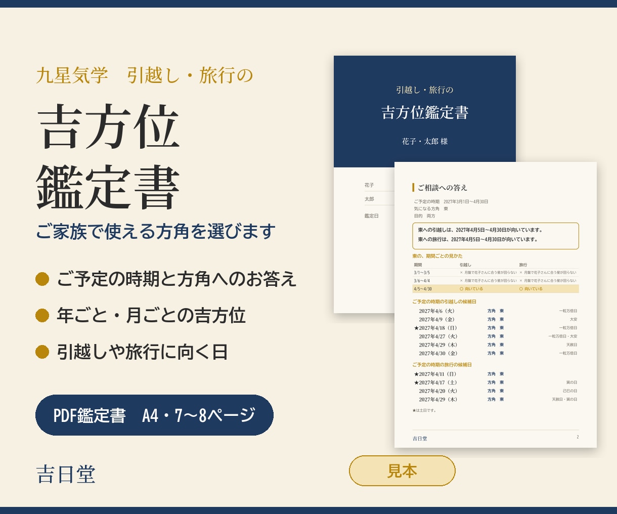Click the heading ご予定の時期の旅行の候補日
The width and height of the screenshot is (617, 514).
click(x=442, y=365)
